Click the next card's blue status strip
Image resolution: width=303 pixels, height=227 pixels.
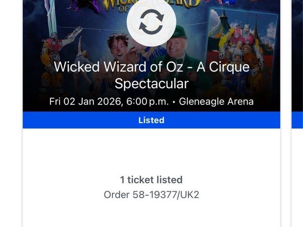click(x=297, y=120)
